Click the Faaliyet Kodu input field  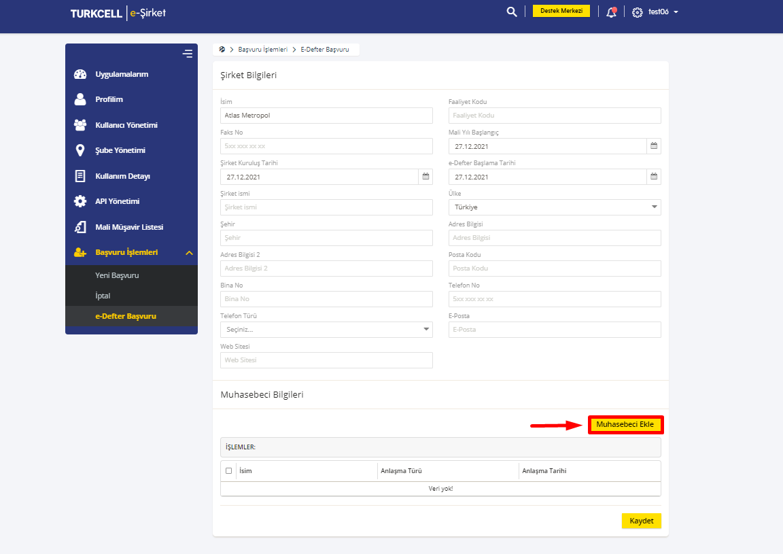555,116
